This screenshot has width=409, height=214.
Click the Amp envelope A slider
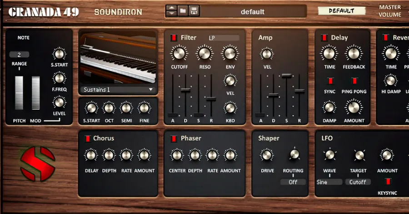click(260, 114)
